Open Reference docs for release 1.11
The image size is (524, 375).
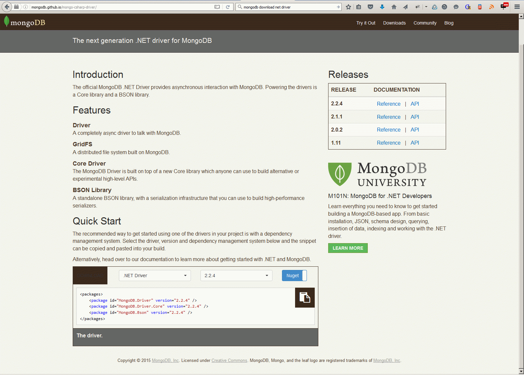pos(388,143)
